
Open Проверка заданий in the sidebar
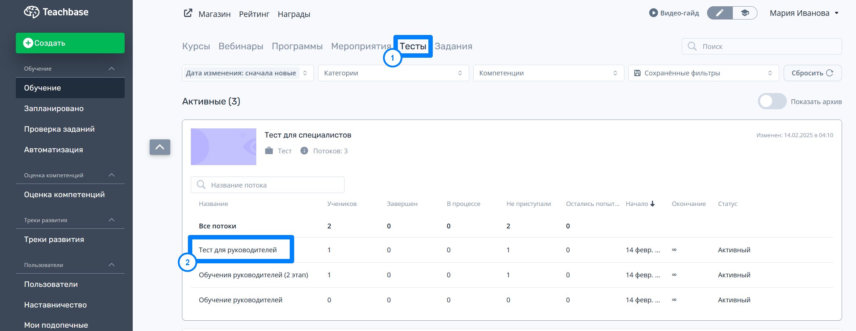point(59,129)
